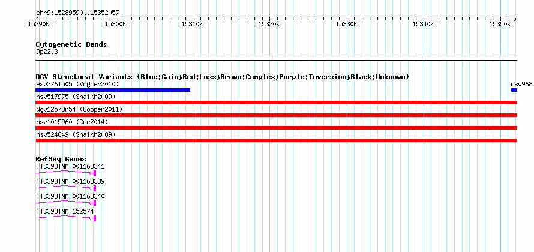Click the 9p22.3 cytogenetic band line
534x252 pixels.
(276, 58)
